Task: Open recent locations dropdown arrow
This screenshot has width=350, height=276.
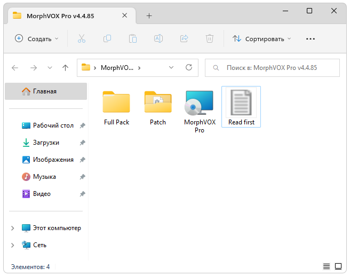Action: 50,68
